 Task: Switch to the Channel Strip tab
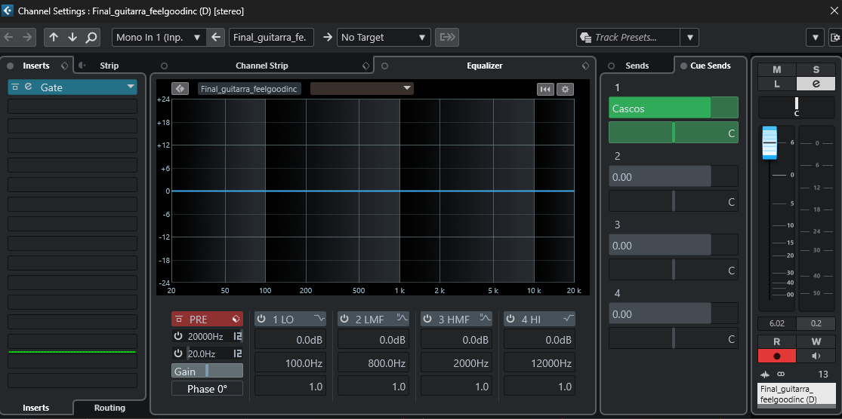coord(262,66)
